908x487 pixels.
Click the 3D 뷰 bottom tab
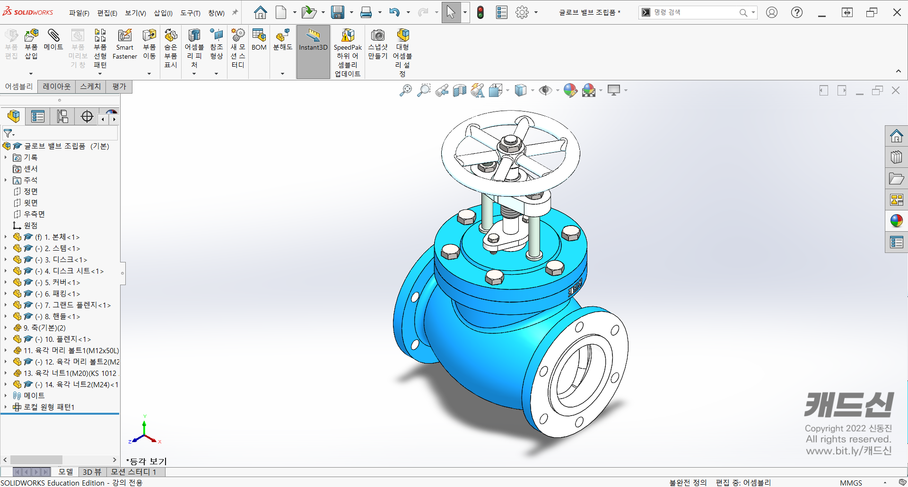click(92, 472)
